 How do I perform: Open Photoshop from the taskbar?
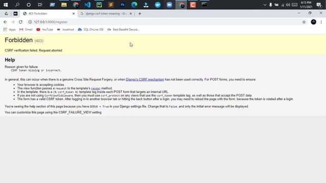(123, 5)
